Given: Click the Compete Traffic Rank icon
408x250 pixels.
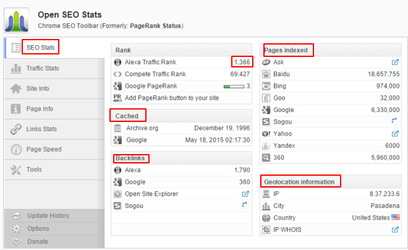Looking at the screenshot, I should [x=117, y=74].
